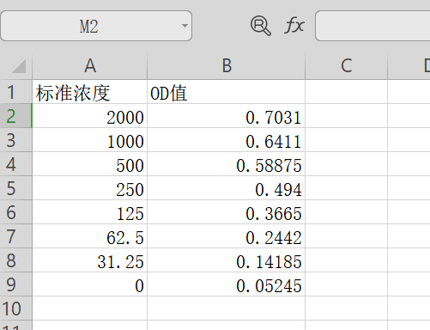430x330 pixels.
Task: Click empty cell C5
Action: click(347, 188)
